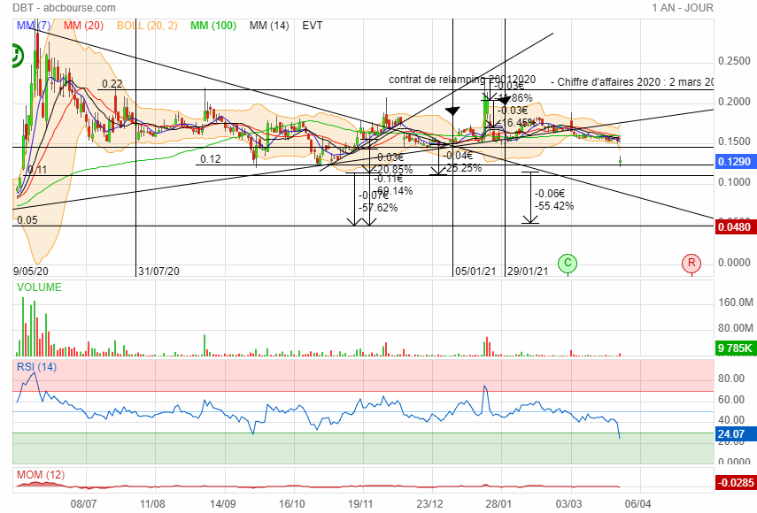757x513 pixels.
Task: Click the red R event marker
Action: click(x=691, y=263)
